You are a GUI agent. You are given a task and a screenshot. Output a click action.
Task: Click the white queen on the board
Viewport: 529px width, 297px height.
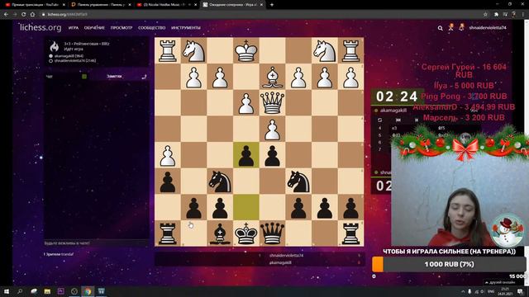[272, 103]
